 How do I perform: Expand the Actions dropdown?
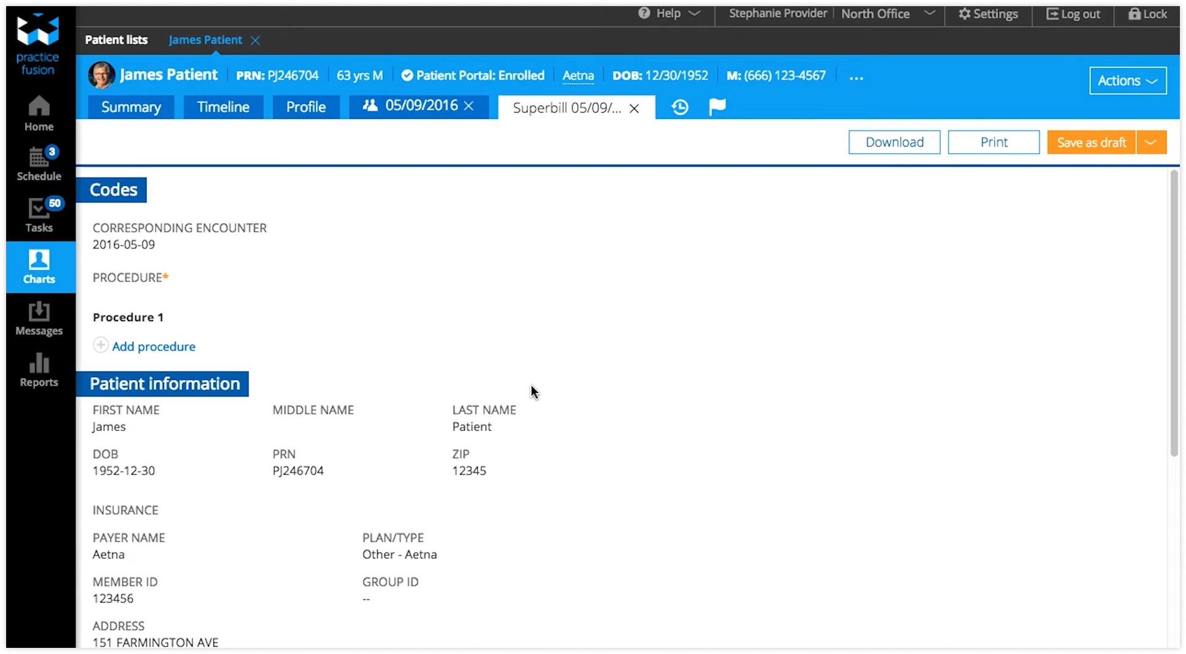click(x=1127, y=81)
